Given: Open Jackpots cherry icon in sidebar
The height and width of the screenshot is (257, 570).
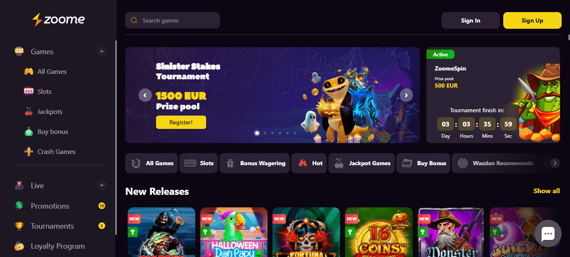Looking at the screenshot, I should pyautogui.click(x=29, y=111).
